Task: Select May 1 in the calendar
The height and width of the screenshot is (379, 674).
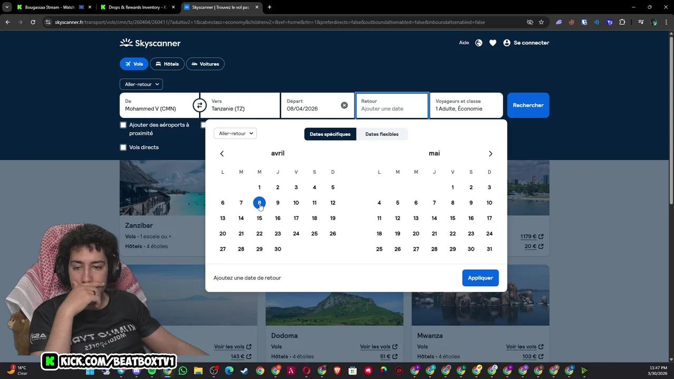Action: (x=452, y=187)
